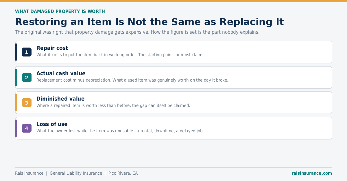Select the Repair cost heading
Image resolution: width=347 pixels, height=181 pixels.
pos(52,48)
